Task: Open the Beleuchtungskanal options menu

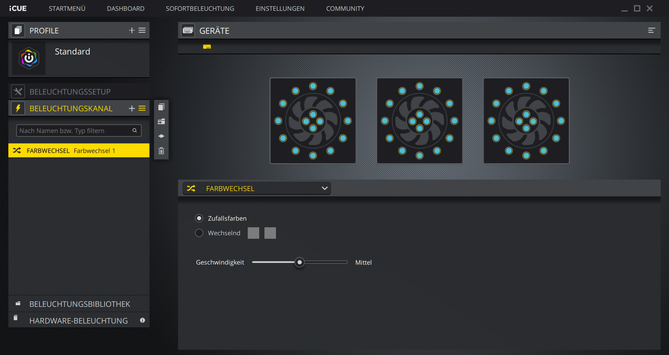Action: tap(142, 109)
